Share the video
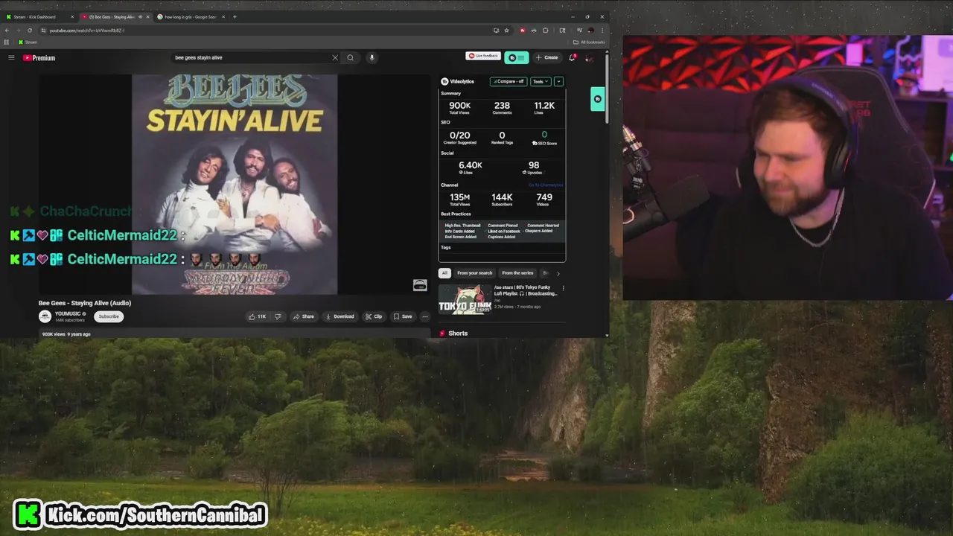This screenshot has width=953, height=536. coord(303,316)
